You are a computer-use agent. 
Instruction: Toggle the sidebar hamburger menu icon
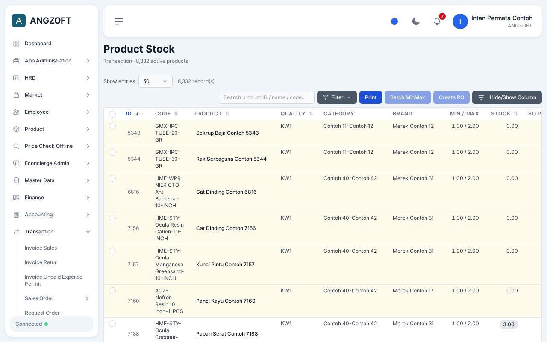(119, 21)
